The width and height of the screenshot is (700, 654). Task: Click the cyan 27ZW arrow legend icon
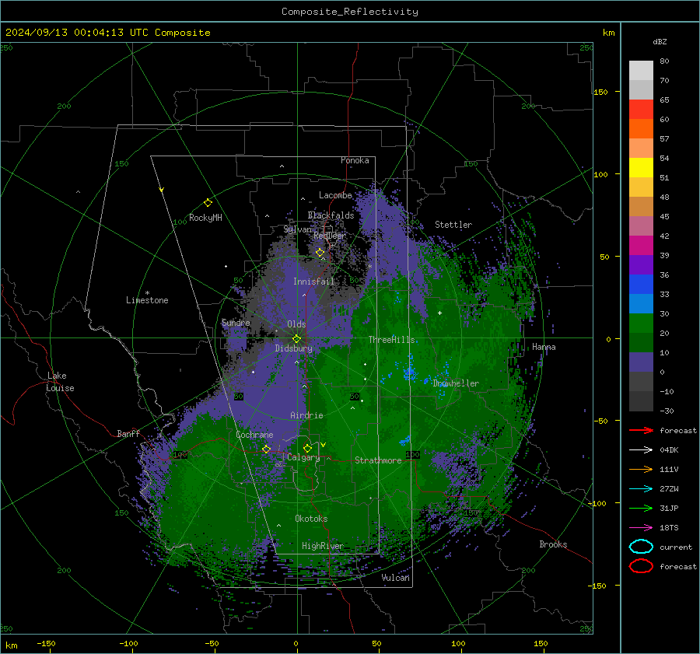641,489
